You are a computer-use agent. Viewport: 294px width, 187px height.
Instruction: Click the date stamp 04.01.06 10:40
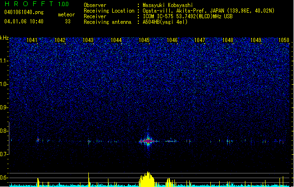click(x=24, y=22)
